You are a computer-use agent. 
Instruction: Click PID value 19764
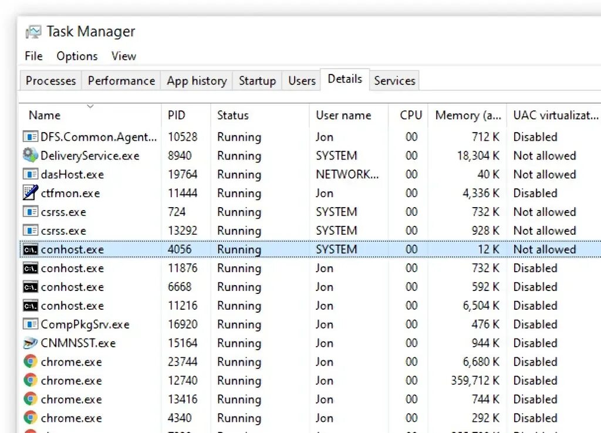(183, 174)
